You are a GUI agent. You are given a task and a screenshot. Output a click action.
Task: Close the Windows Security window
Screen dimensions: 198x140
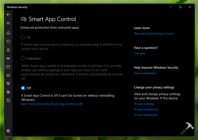(190, 7)
